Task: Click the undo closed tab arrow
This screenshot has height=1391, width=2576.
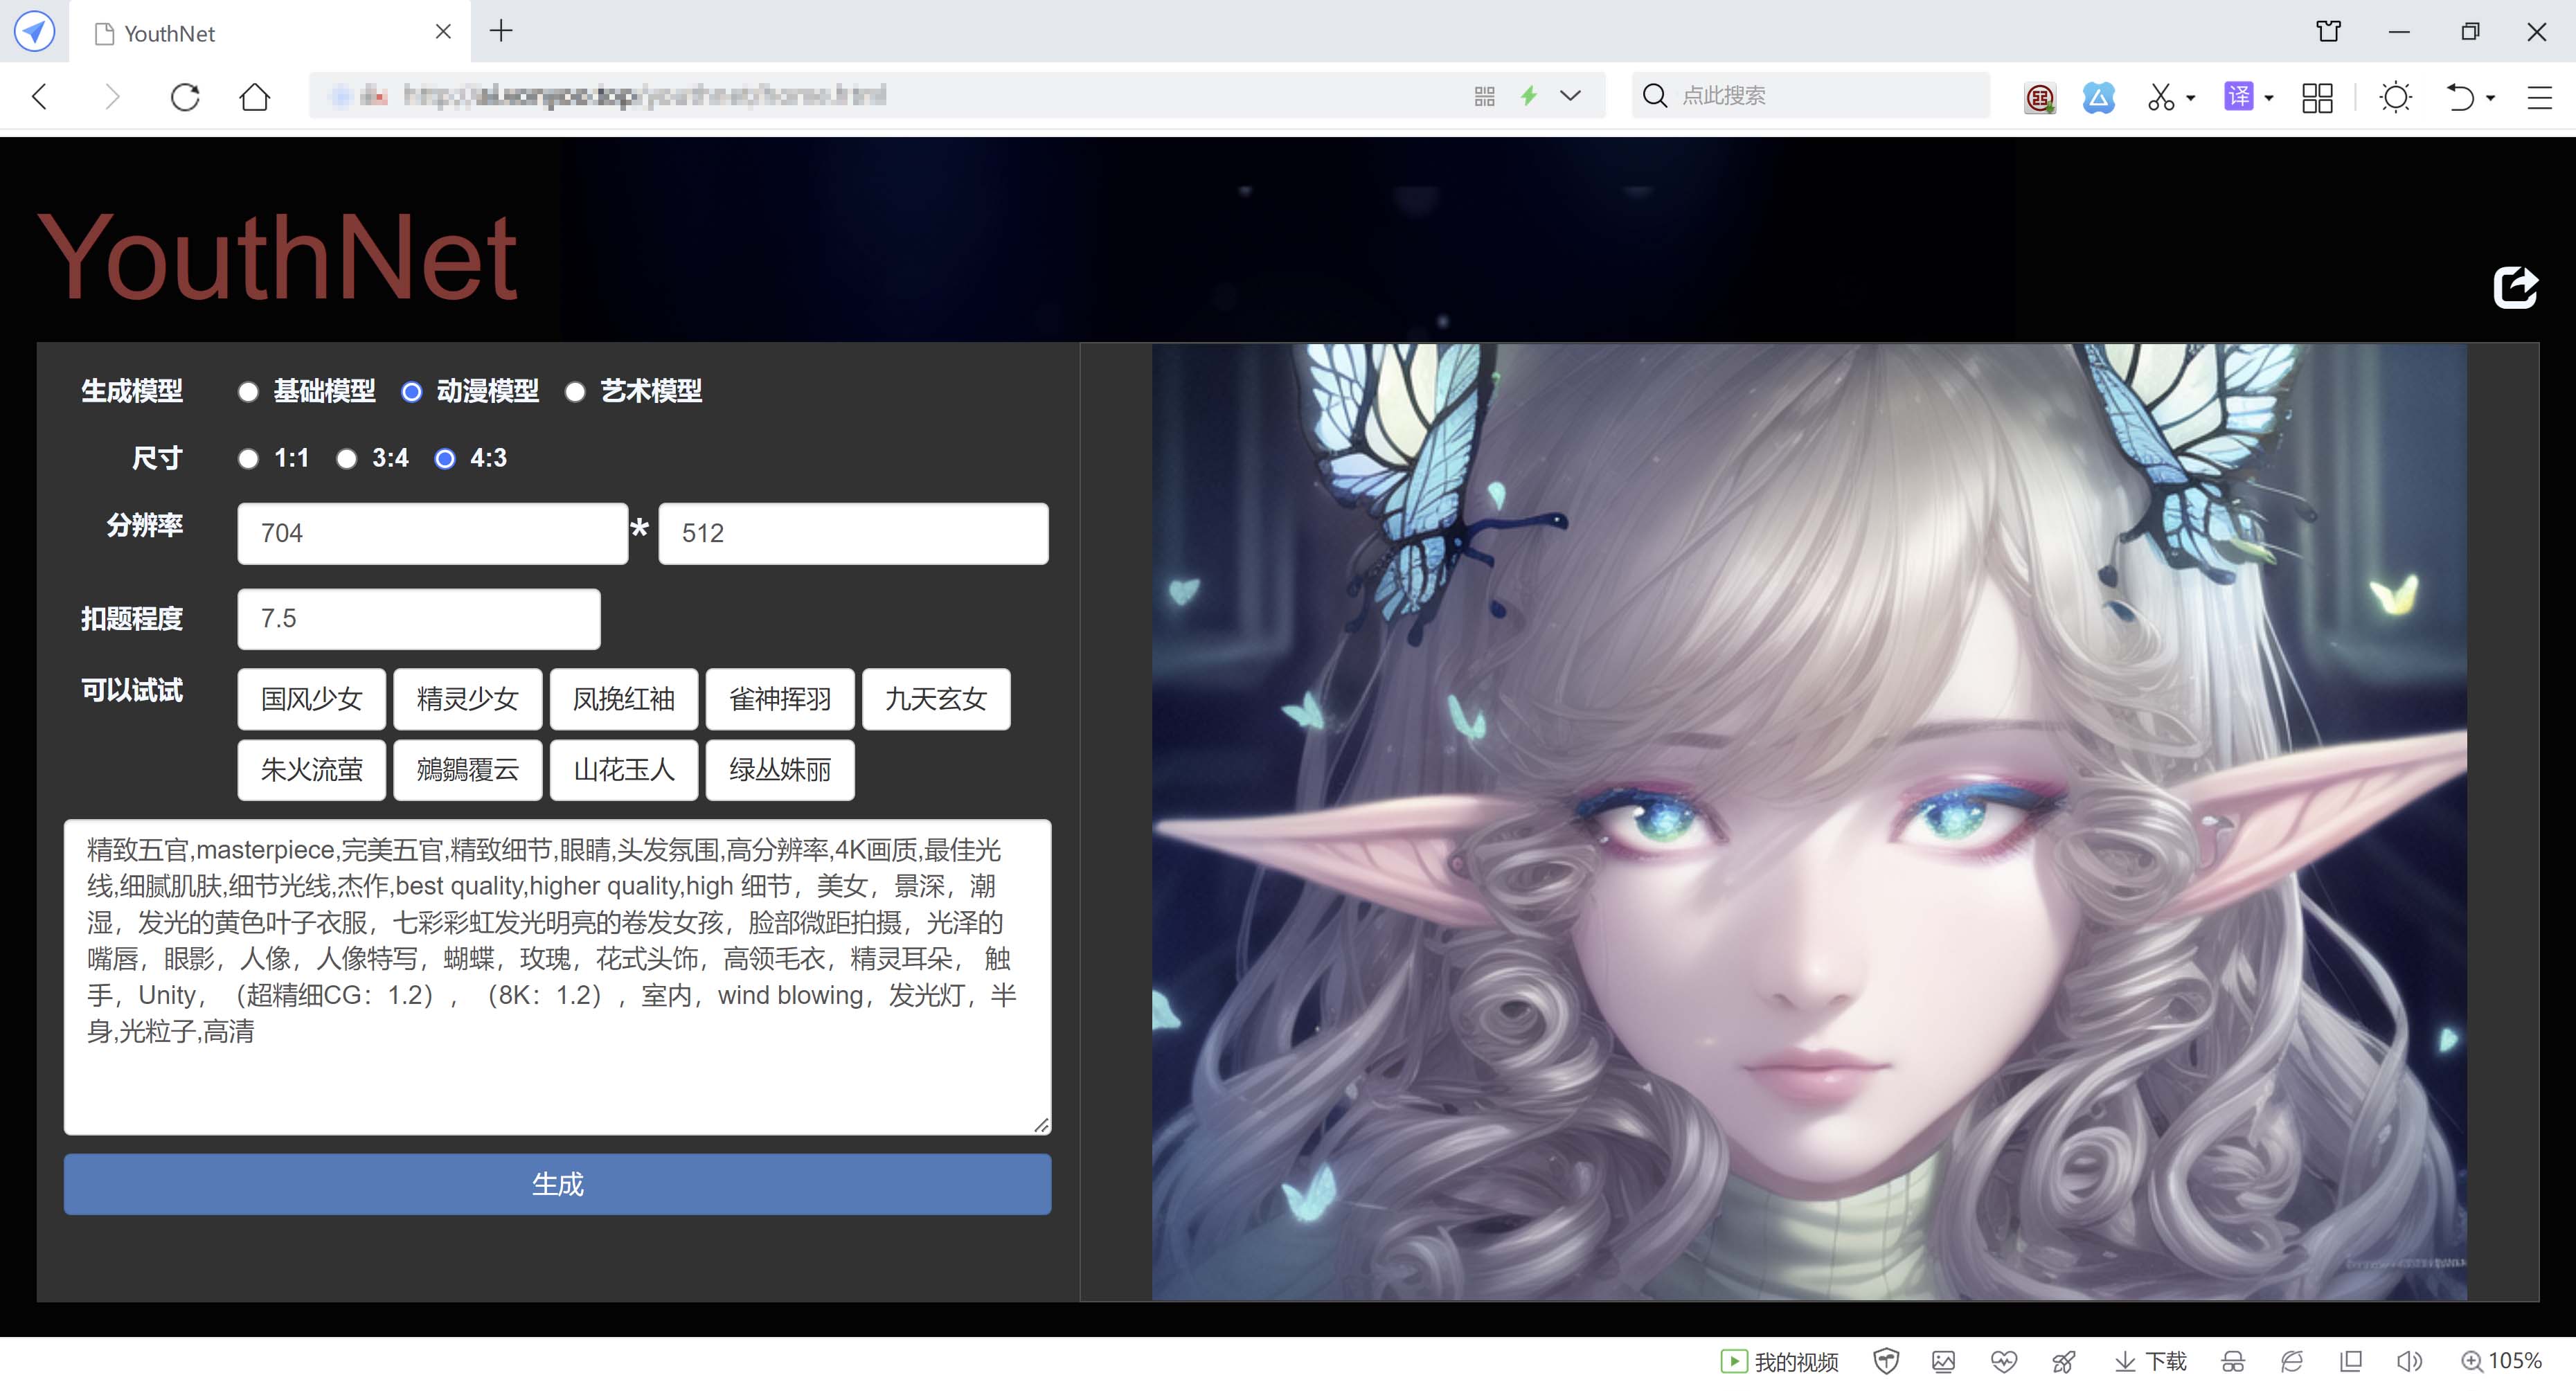Action: pos(2459,97)
